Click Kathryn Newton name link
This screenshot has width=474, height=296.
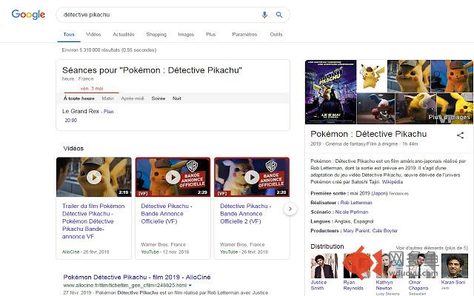point(384,285)
